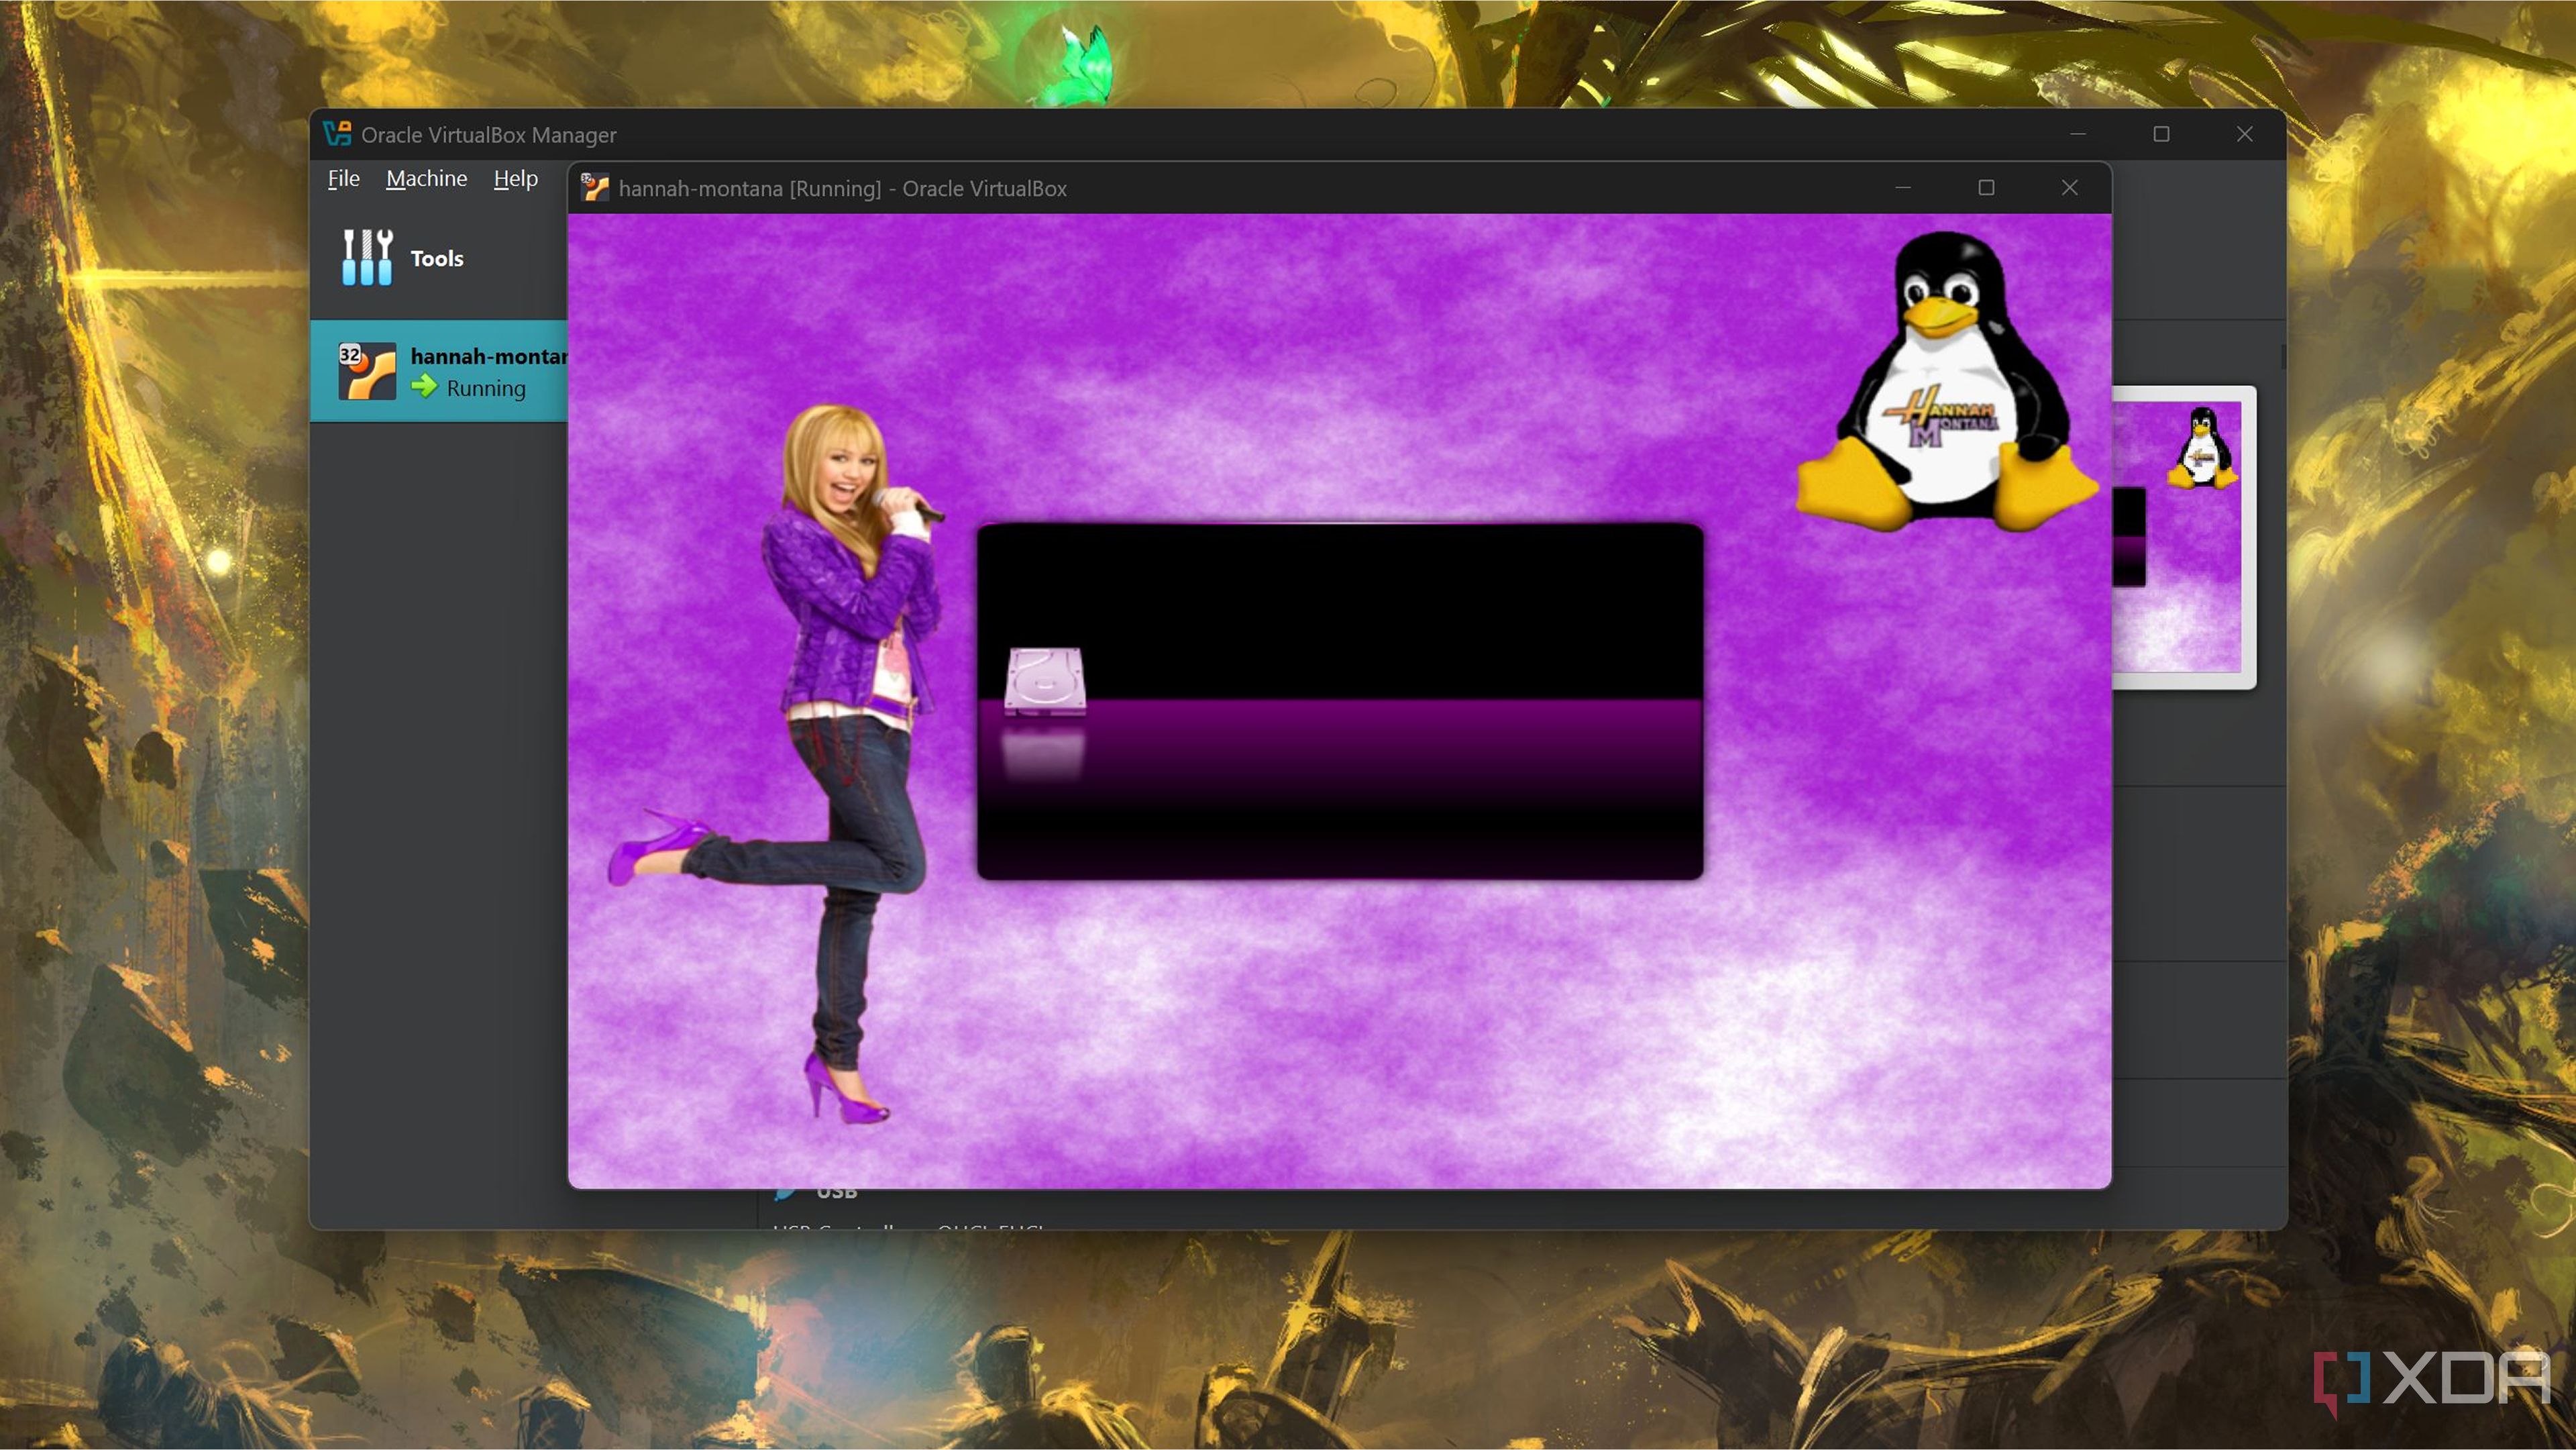Viewport: 2576px width, 1450px height.
Task: Click the hannah-montana VM name text
Action: click(489, 356)
